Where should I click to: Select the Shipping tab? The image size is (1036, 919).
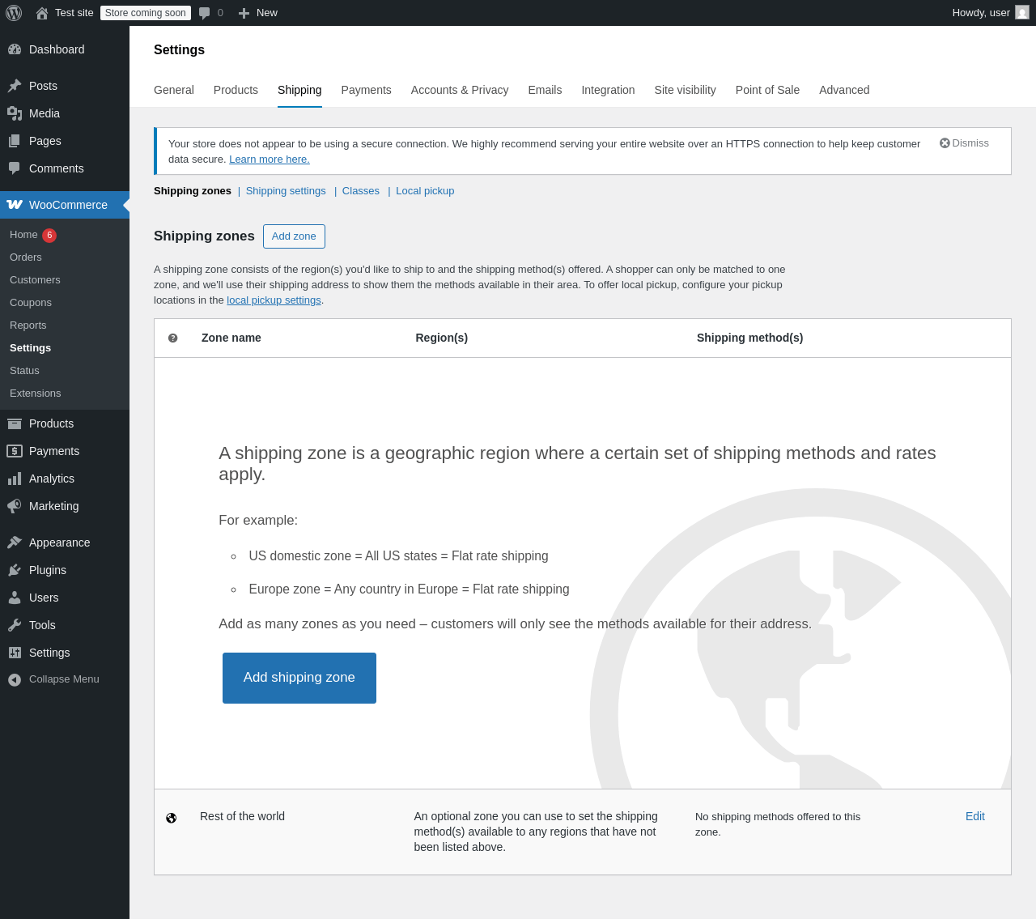coord(299,90)
